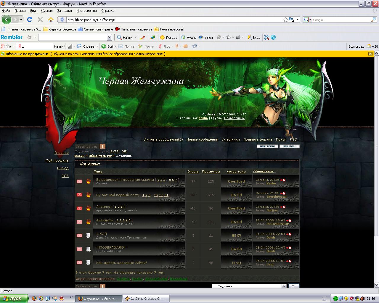This screenshot has width=379, height=303.
Task: Open last post in Анекдоты topic
Action: tap(289, 220)
